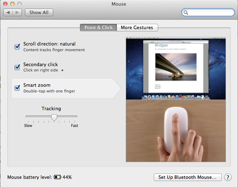Uncheck the Secondary click option
This screenshot has height=187, width=238.
click(x=17, y=67)
